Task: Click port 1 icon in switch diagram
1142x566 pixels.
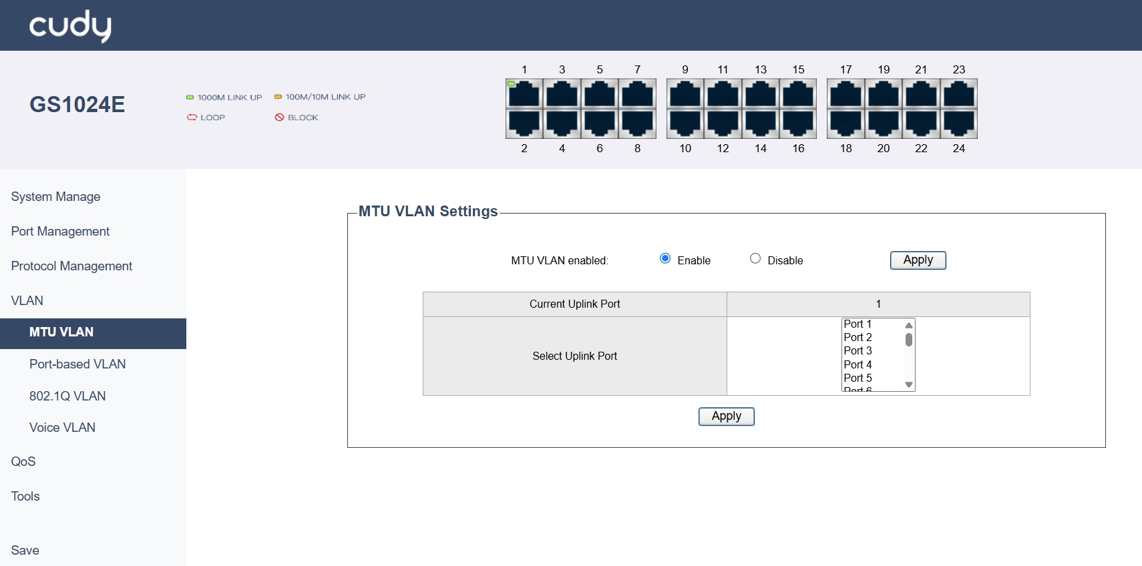Action: point(524,94)
